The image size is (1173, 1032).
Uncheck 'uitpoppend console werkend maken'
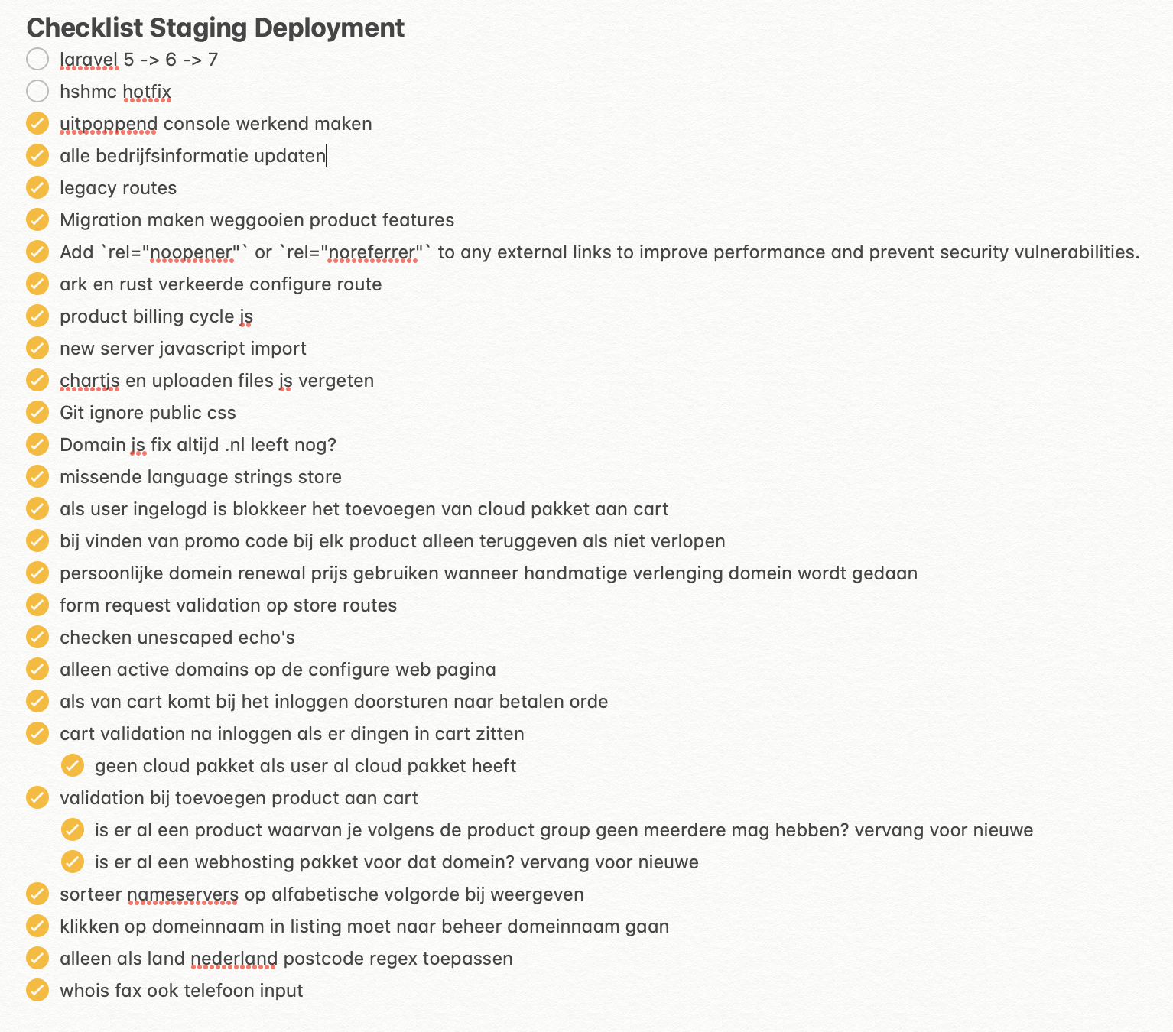[x=37, y=123]
